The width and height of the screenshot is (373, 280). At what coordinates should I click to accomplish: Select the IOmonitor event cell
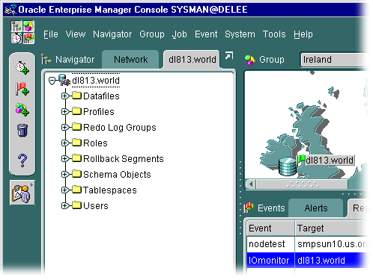(x=271, y=261)
